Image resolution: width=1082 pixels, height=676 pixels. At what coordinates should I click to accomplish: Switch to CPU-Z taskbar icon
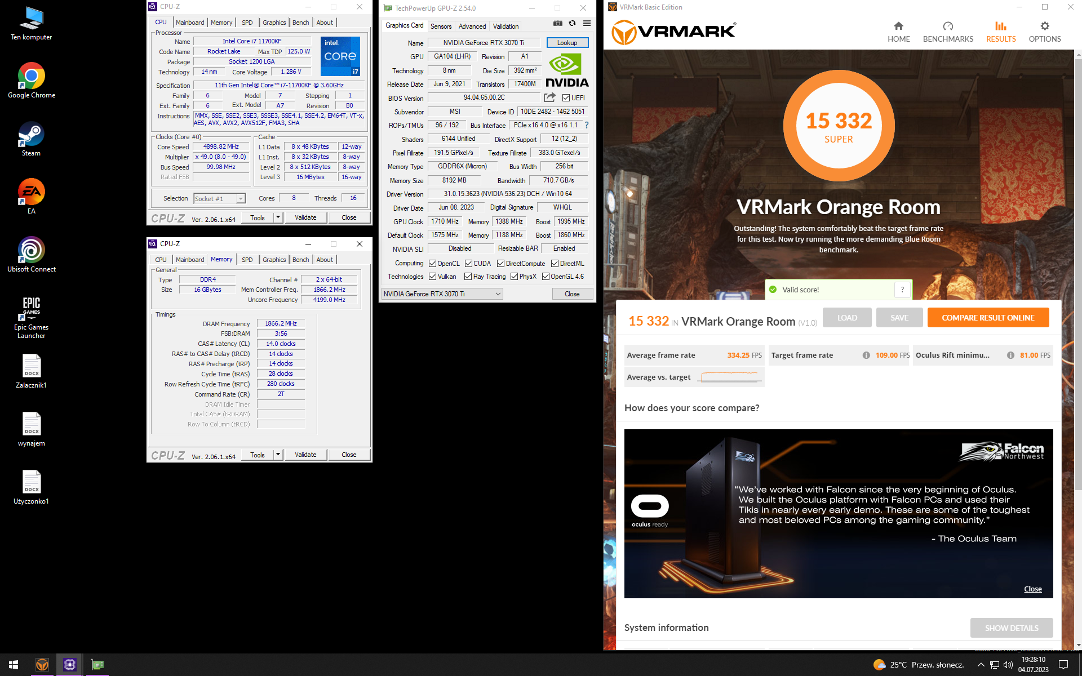(x=69, y=665)
